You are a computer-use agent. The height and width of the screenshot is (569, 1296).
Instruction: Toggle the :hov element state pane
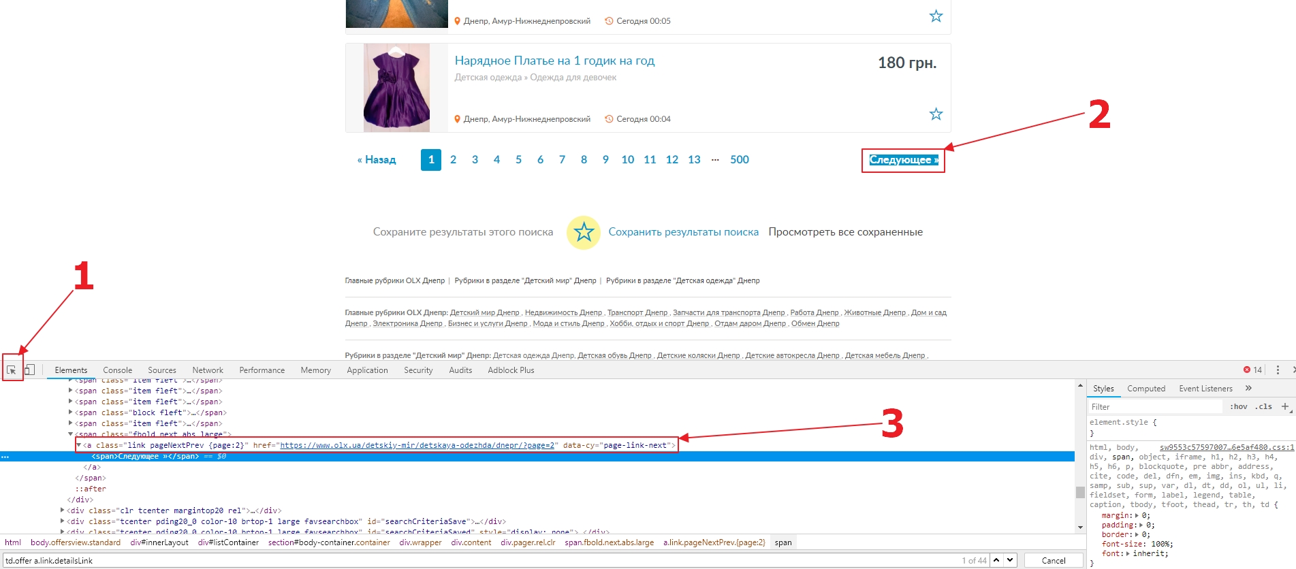(x=1239, y=406)
